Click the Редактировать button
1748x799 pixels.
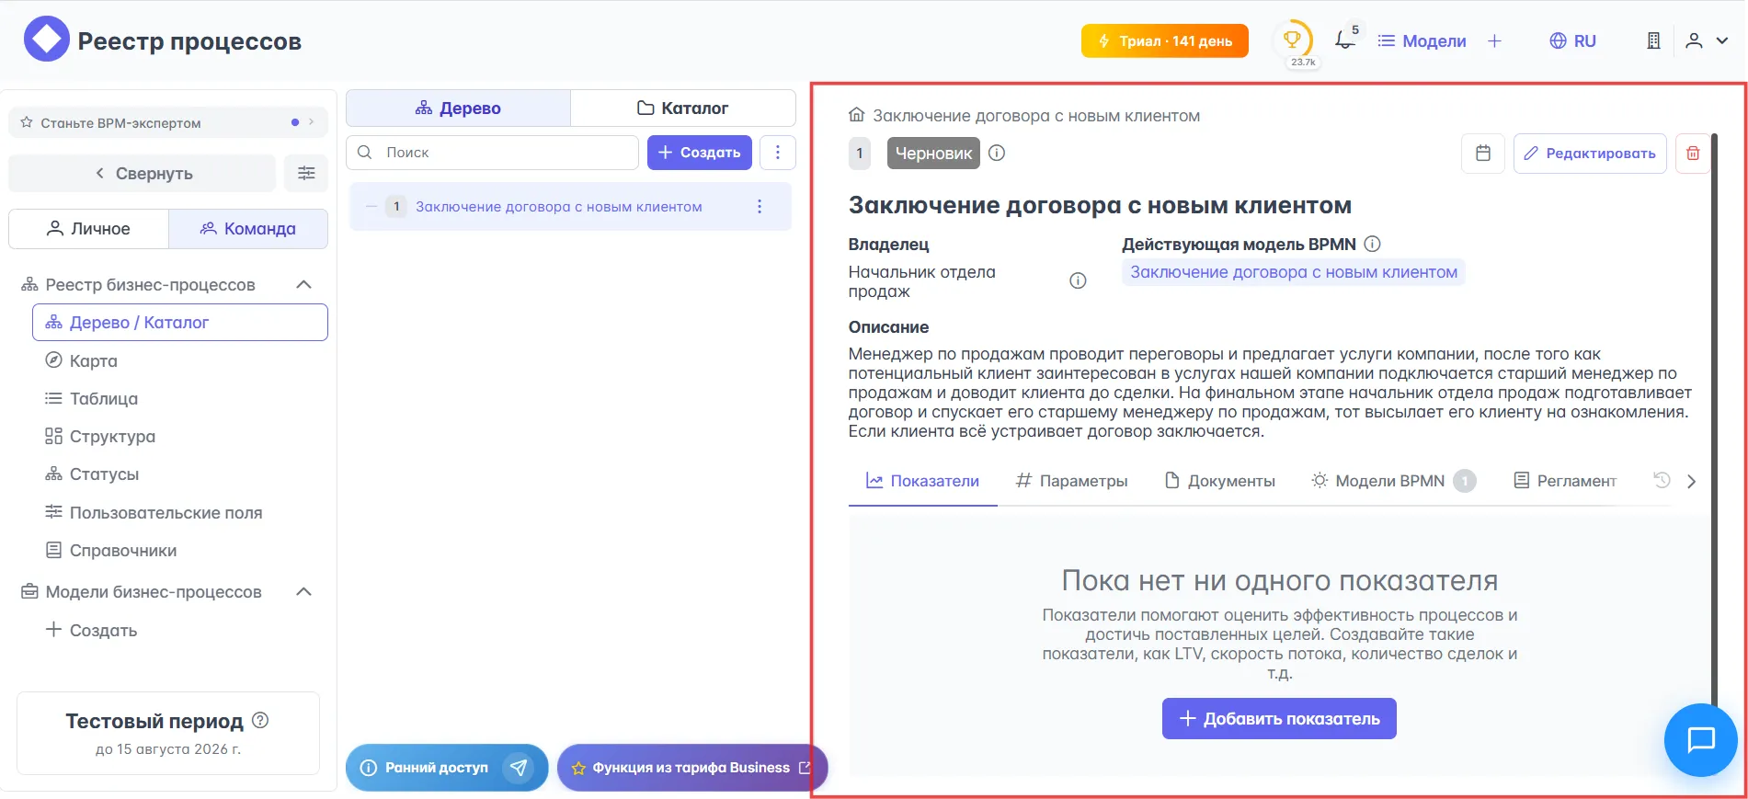pos(1590,154)
